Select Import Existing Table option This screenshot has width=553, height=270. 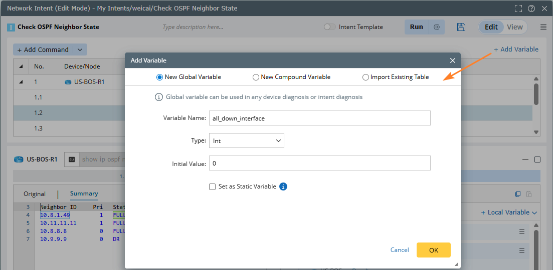[x=366, y=77]
